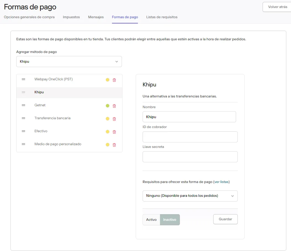This screenshot has height=252, width=291.
Task: Delete the Webpay OneClick (PST) payment method
Action: (114, 80)
